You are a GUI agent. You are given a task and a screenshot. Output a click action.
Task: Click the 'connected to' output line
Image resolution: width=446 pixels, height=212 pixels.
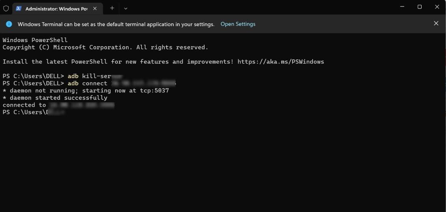point(24,105)
